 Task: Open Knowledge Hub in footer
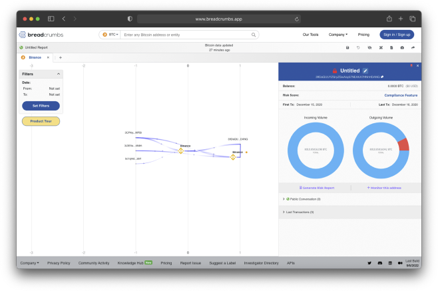[x=130, y=263]
